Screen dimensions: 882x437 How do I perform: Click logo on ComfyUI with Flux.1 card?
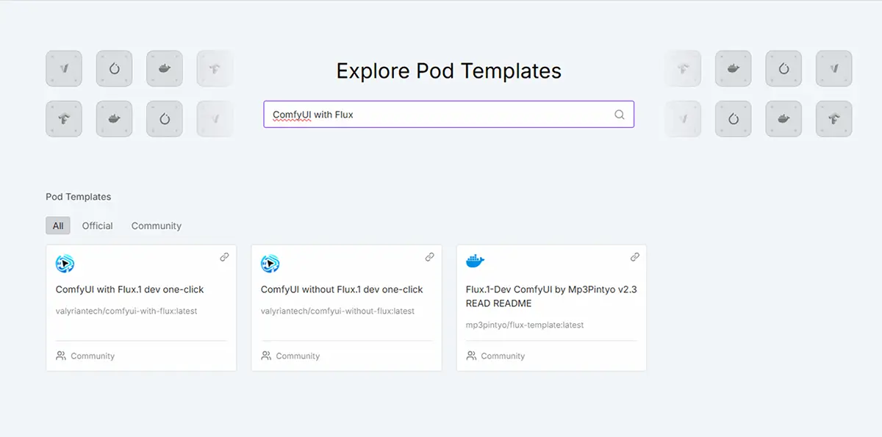tap(65, 264)
